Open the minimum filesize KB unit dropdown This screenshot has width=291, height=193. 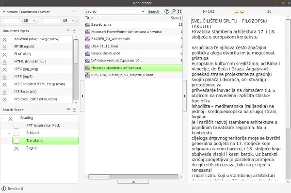click(30, 21)
